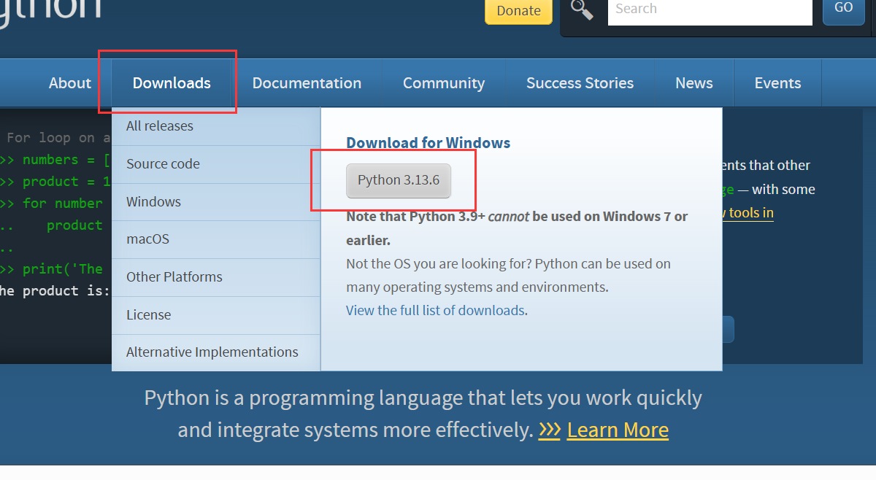Image resolution: width=876 pixels, height=480 pixels.
Task: Click the 'print('The' code line
Action: tap(51, 269)
